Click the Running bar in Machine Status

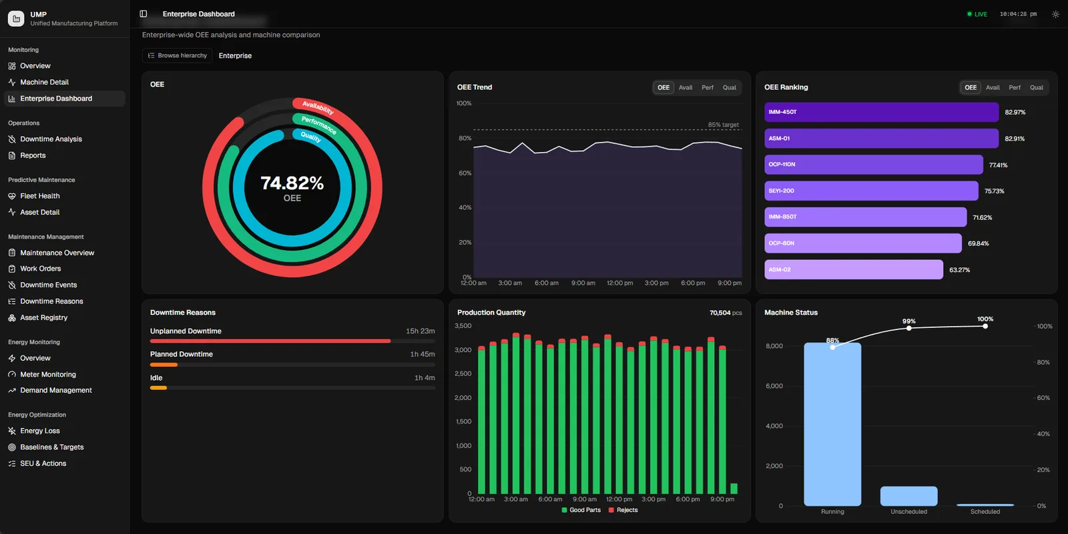point(832,424)
